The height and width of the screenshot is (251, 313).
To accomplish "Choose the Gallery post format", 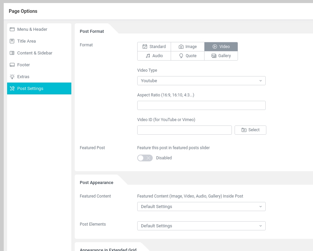I will pos(221,56).
